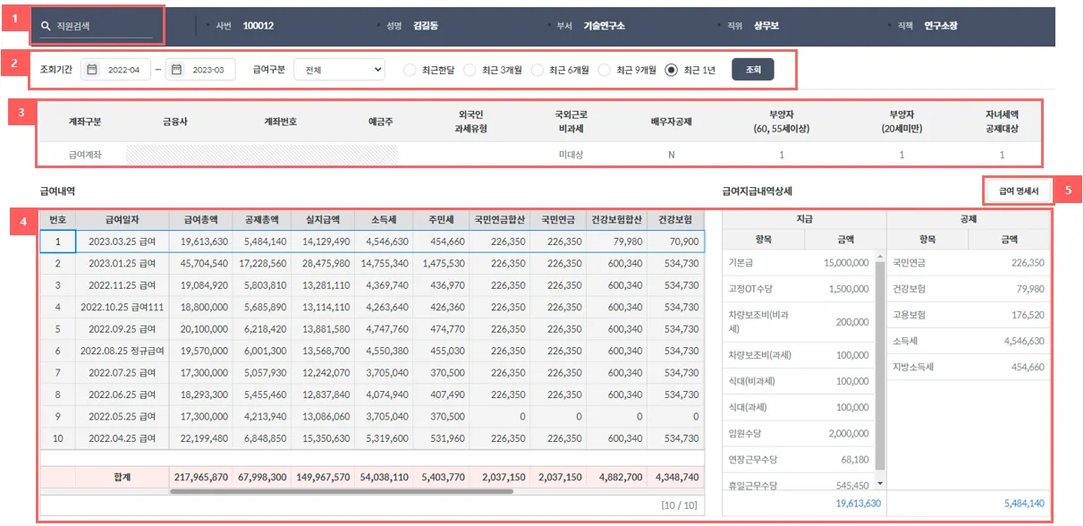Open the start date calendar icon

coord(91,69)
